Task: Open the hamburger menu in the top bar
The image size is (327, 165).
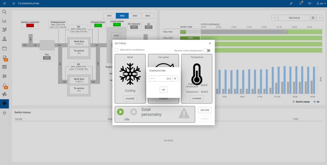Action: [4, 3]
